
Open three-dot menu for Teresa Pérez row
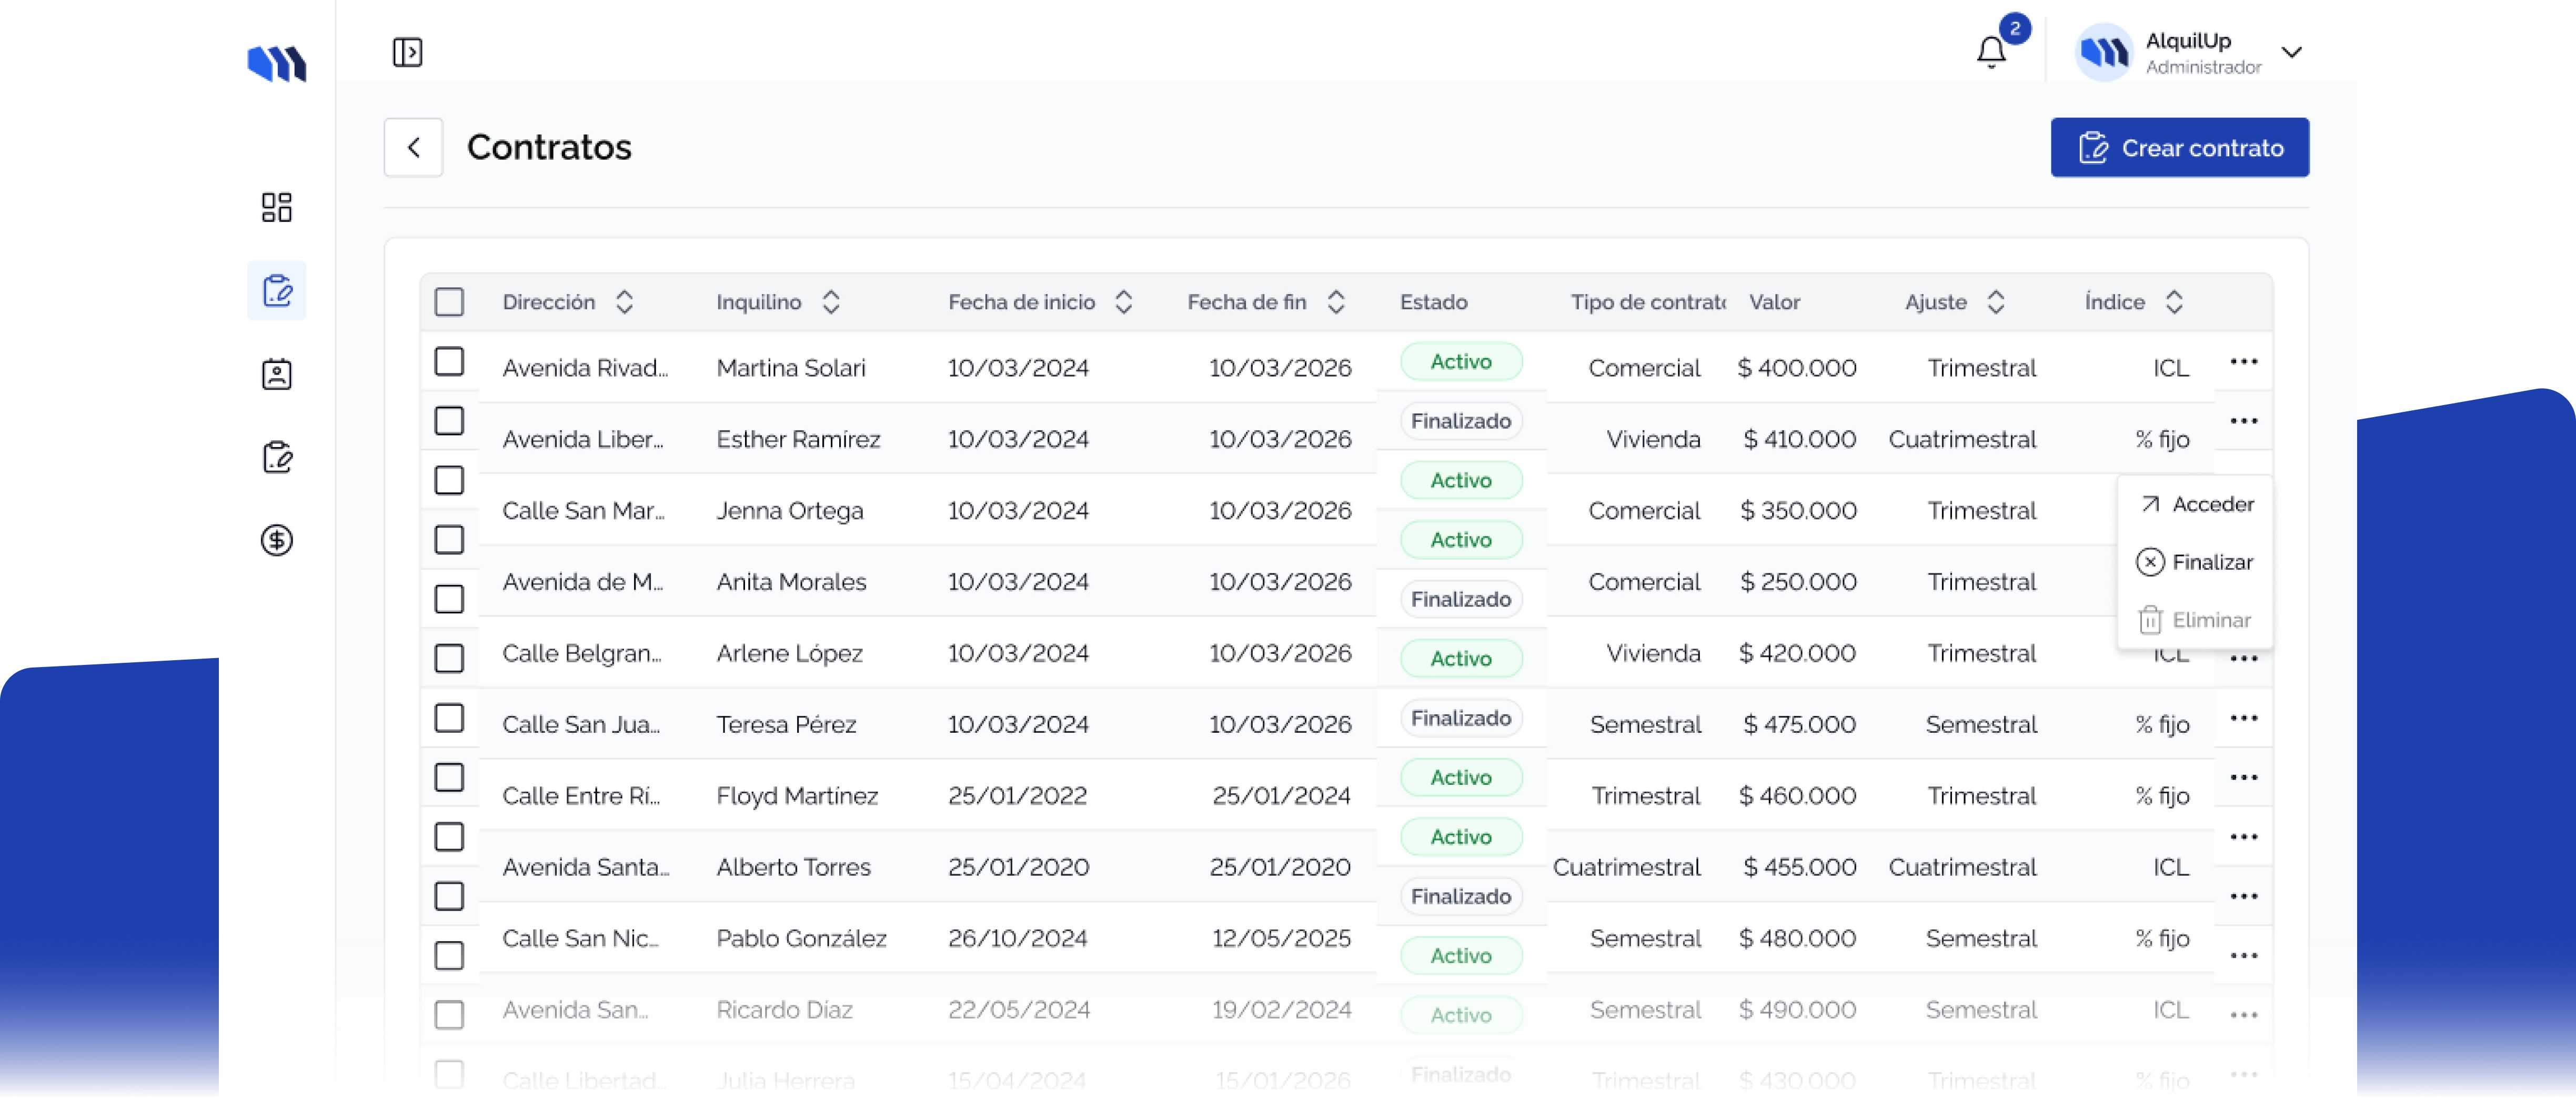(x=2243, y=718)
